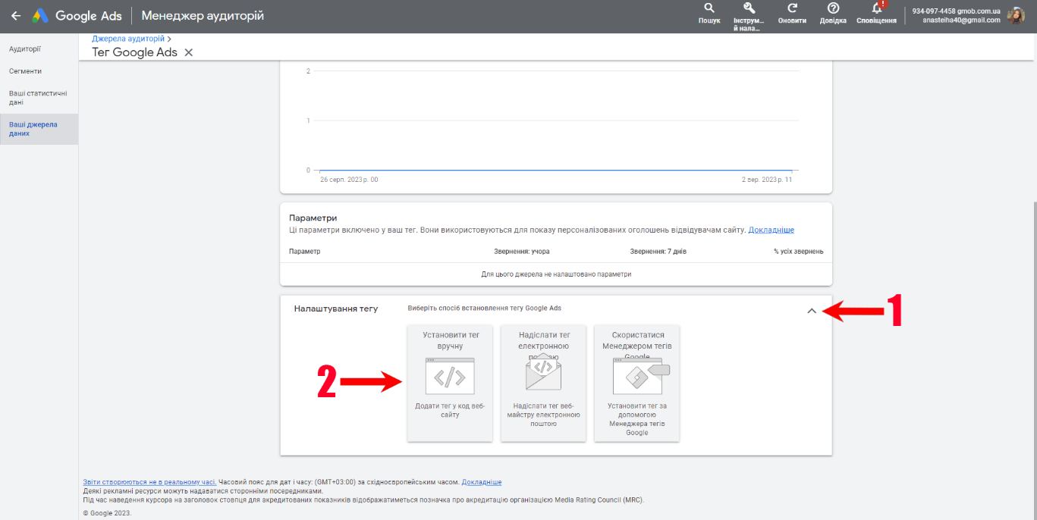The height and width of the screenshot is (520, 1037).
Task: Click Додати тег у код веб-сайту text
Action: pos(450,410)
